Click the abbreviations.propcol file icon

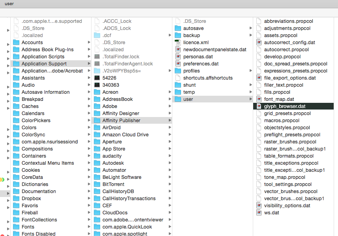[259, 21]
